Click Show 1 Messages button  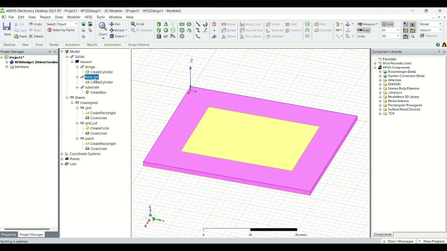point(397,241)
